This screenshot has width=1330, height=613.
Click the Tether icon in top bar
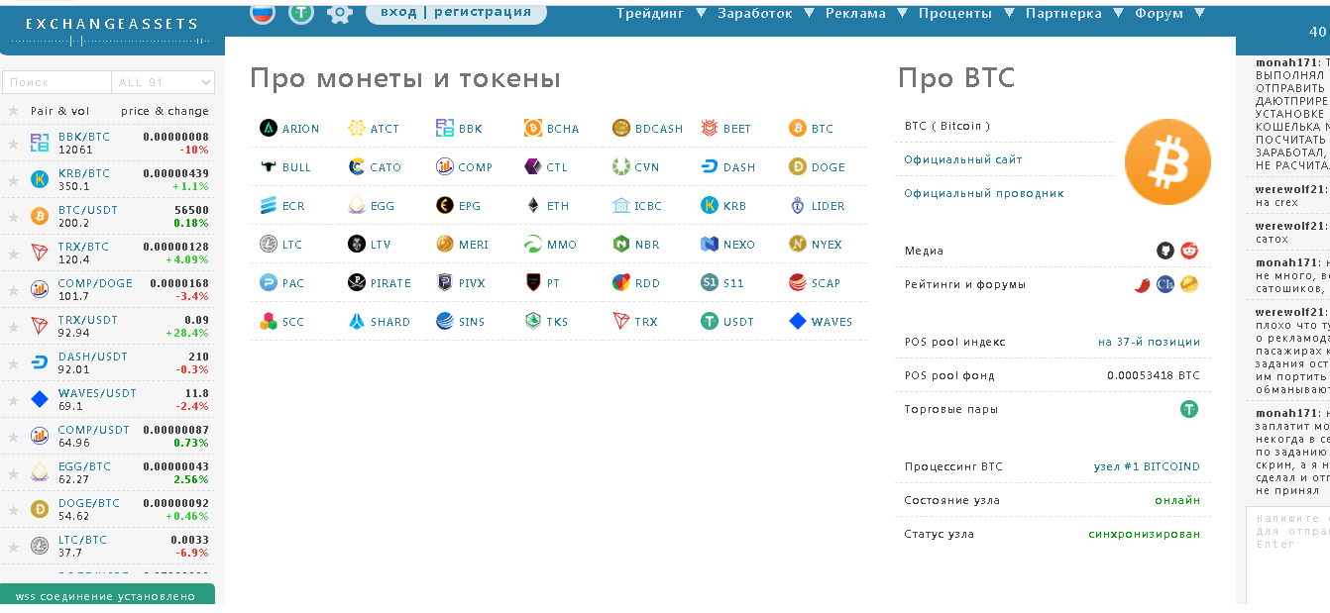301,13
